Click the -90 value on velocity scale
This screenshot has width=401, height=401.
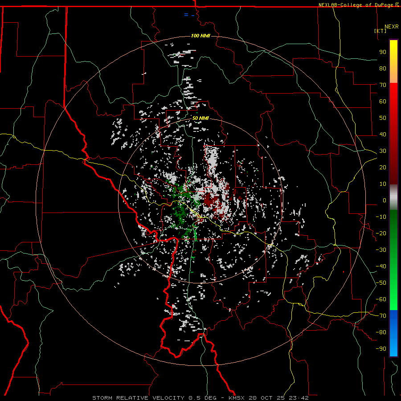coord(381,349)
